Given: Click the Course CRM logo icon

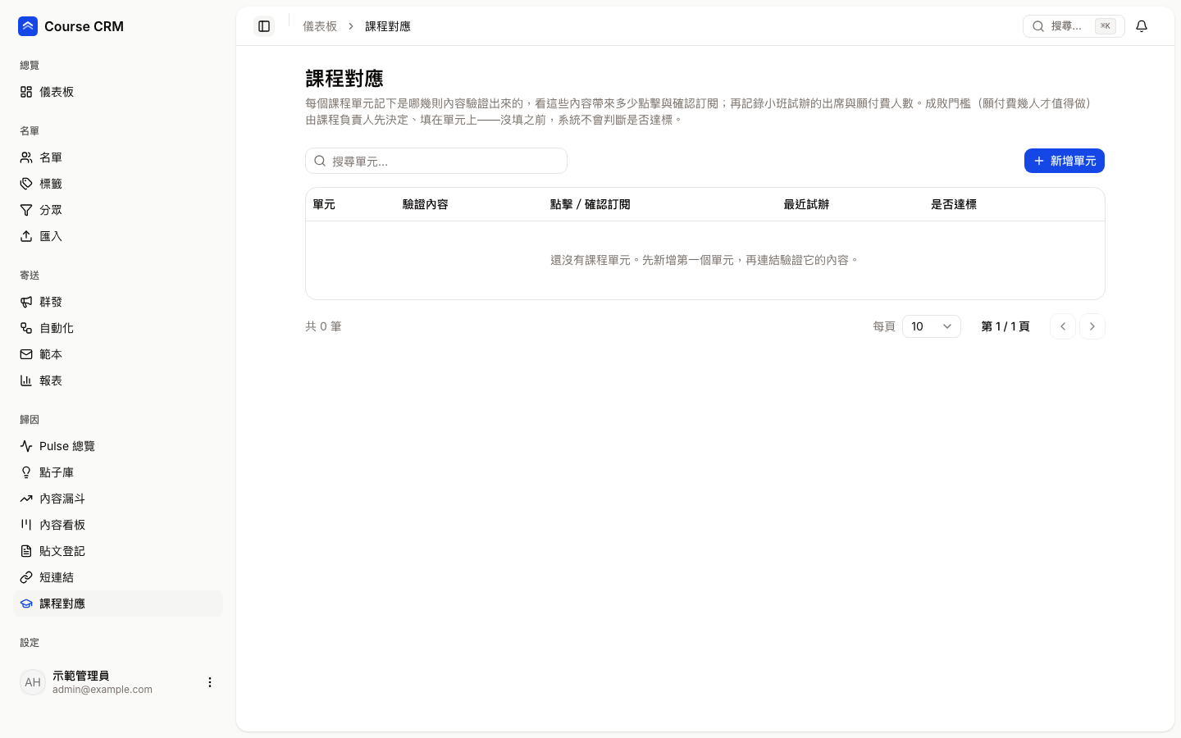Looking at the screenshot, I should pos(28,26).
